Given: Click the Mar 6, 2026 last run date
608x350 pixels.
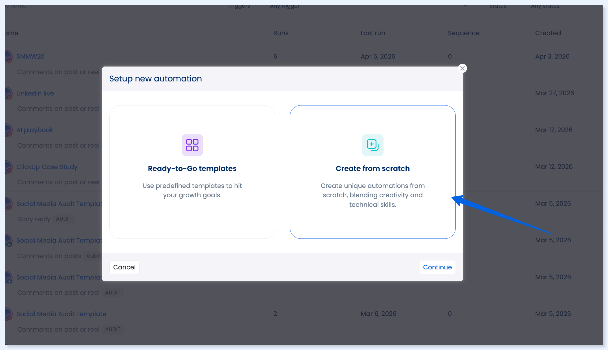Looking at the screenshot, I should pos(378,314).
